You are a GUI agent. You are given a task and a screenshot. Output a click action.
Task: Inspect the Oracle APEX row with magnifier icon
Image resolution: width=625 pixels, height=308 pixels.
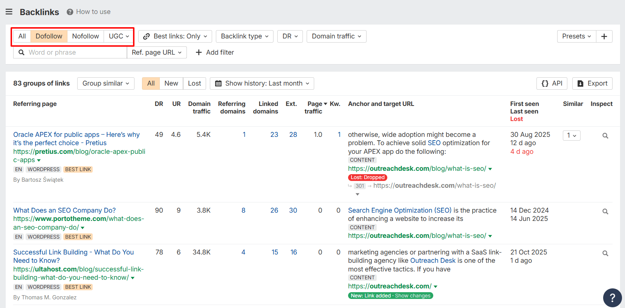[605, 136]
